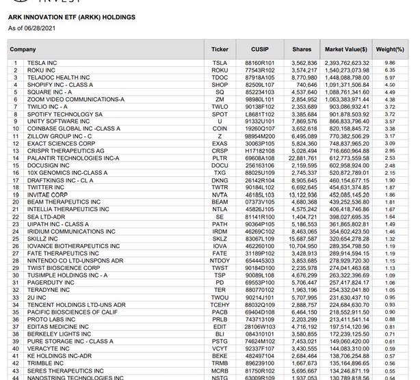Click shares value 22,881,761
This screenshot has height=380, width=420.
302,158
